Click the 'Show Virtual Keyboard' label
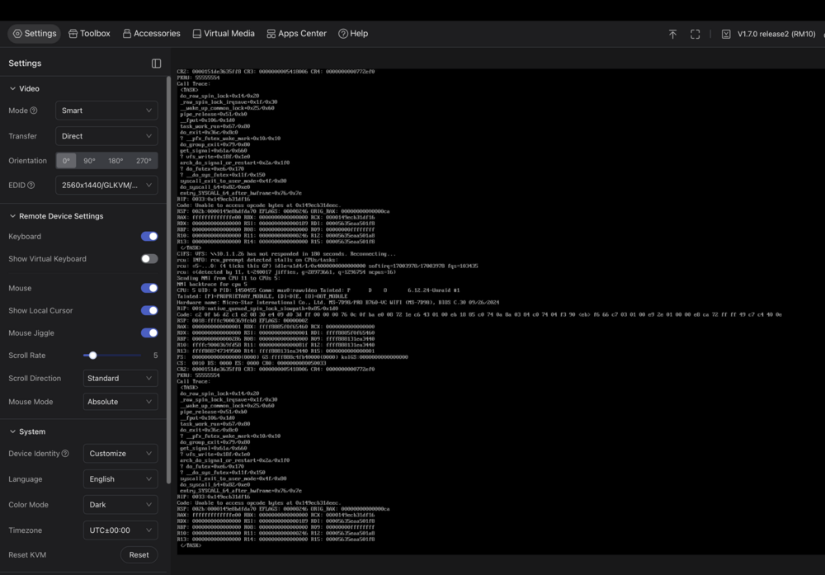 coord(47,259)
